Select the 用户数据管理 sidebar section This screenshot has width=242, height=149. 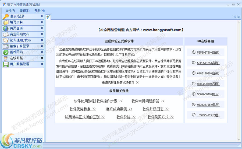[x=23, y=64]
